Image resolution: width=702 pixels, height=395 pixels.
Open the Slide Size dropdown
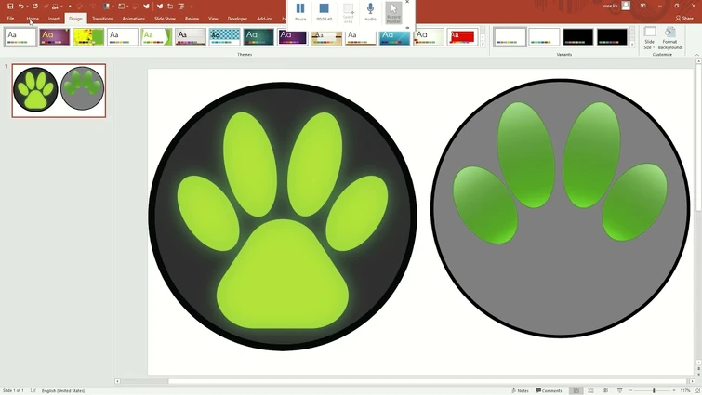[649, 38]
